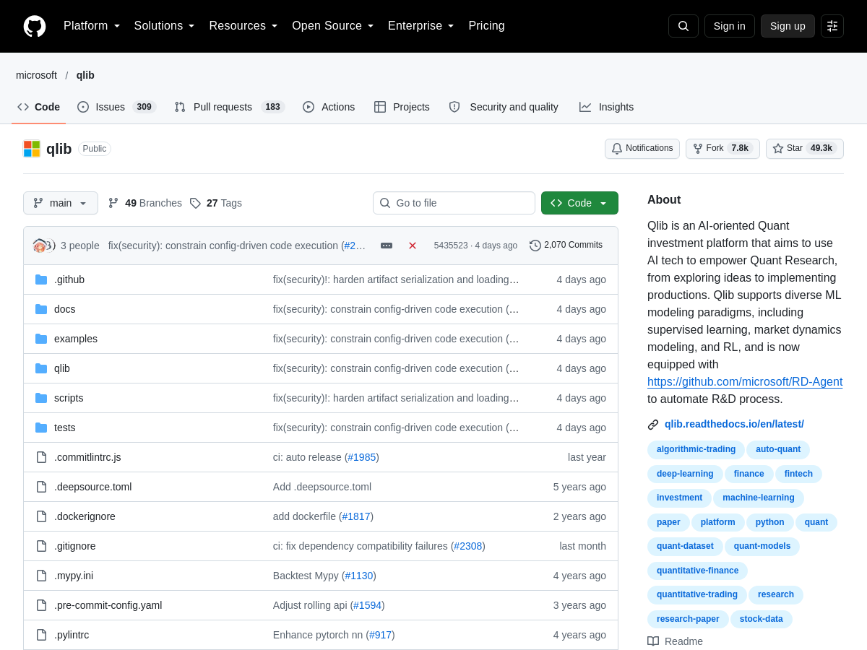Viewport: 867px width, 650px height.
Task: Fork the qlib repository
Action: [x=722, y=149]
